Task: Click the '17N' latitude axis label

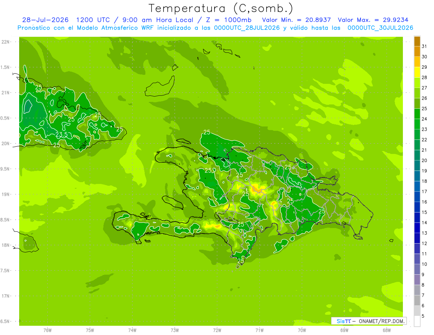Action: pyautogui.click(x=6, y=296)
